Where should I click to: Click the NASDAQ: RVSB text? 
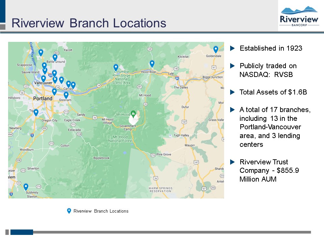(266, 74)
